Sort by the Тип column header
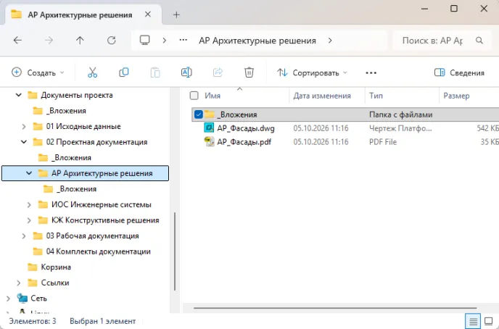The height and width of the screenshot is (329, 499). tap(376, 96)
